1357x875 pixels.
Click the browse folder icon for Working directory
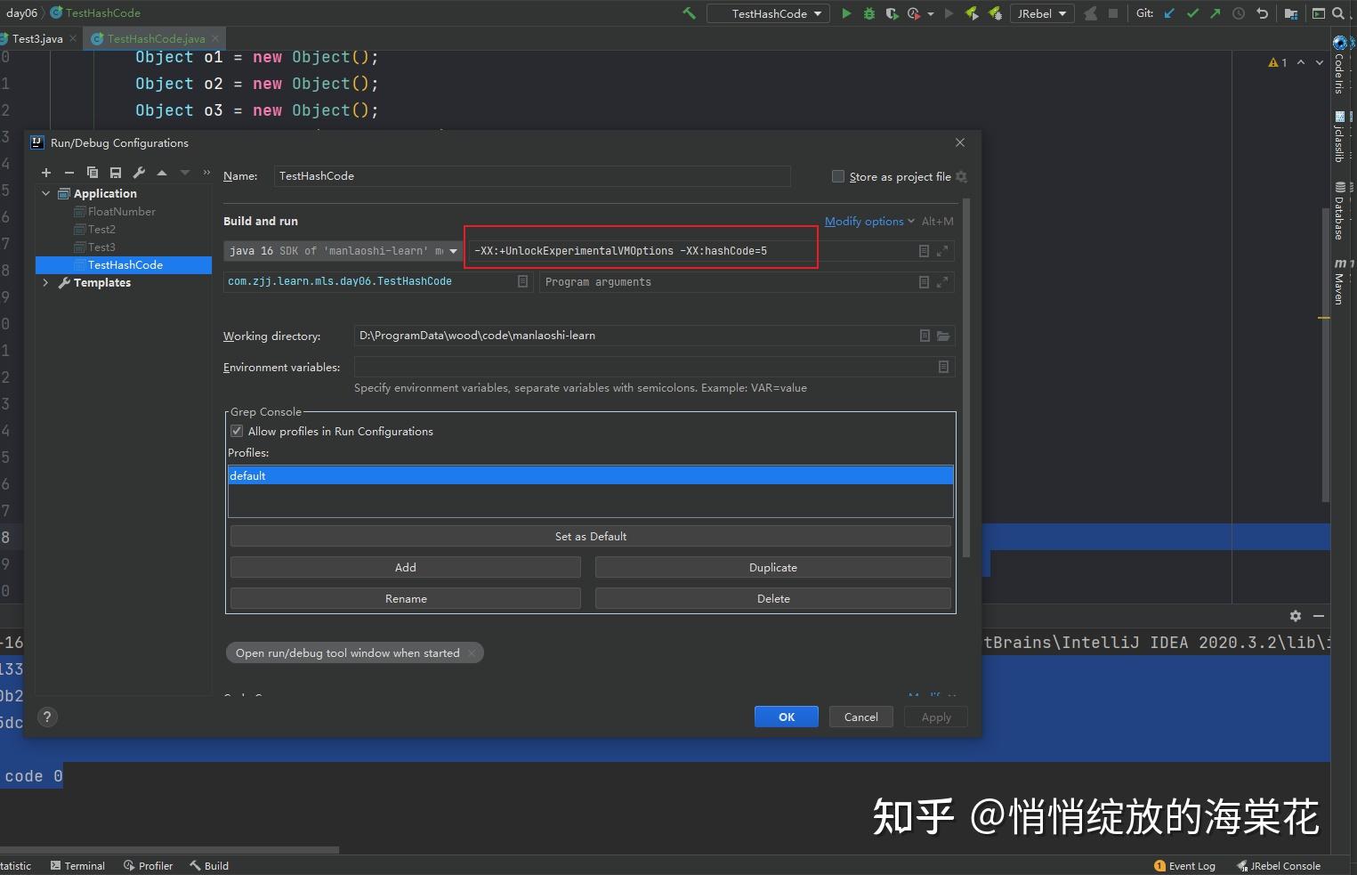coord(943,336)
